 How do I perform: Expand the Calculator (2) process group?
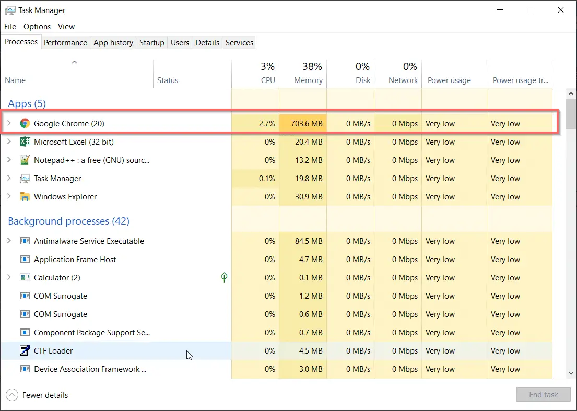pos(9,277)
